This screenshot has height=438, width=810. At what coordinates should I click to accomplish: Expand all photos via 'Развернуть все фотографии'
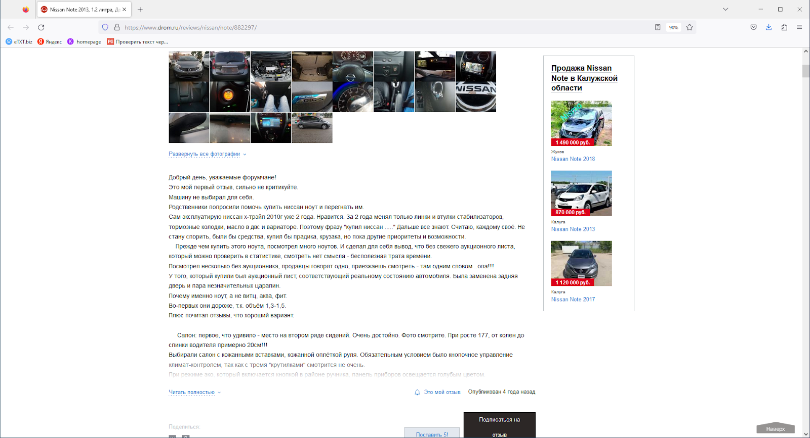[x=205, y=154]
